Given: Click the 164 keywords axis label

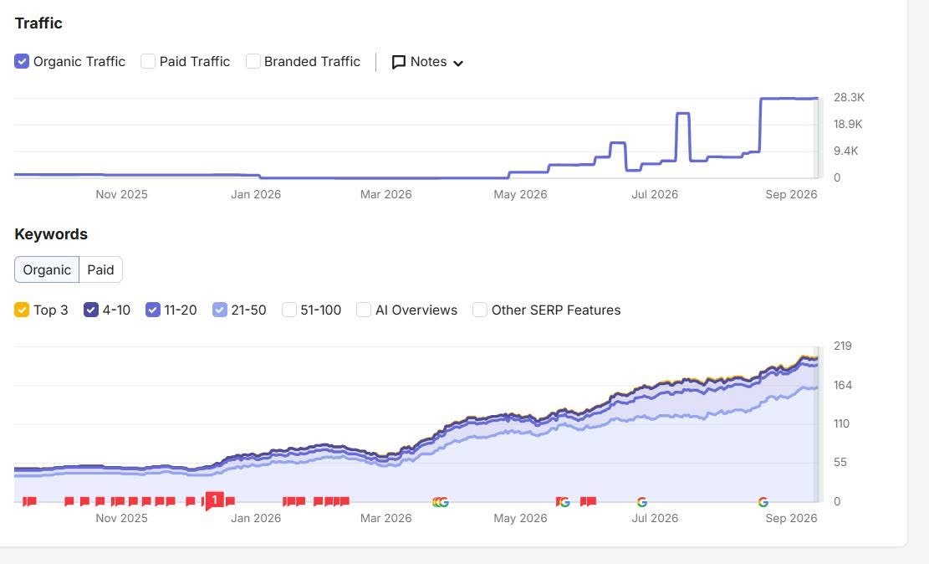Looking at the screenshot, I should 843,385.
